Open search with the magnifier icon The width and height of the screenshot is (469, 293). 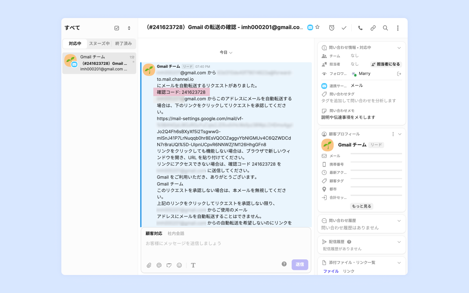tap(385, 28)
